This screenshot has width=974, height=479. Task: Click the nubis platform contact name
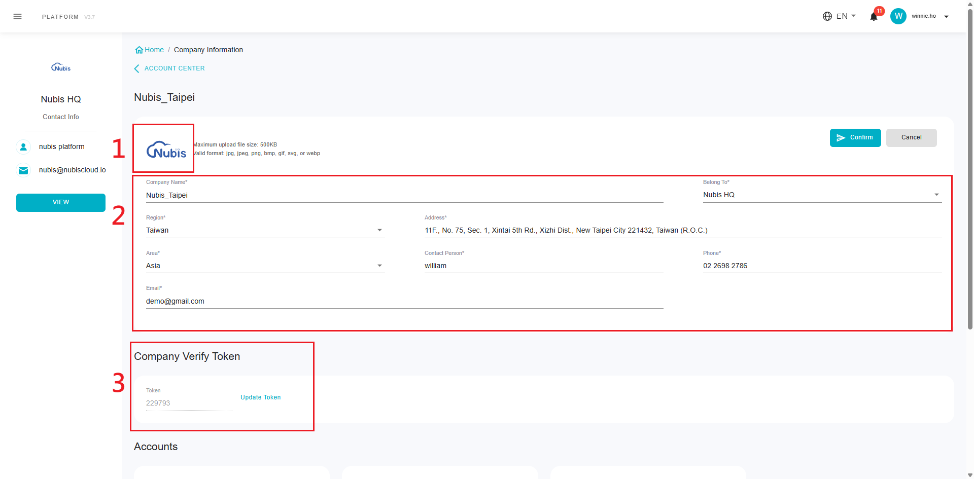click(62, 146)
